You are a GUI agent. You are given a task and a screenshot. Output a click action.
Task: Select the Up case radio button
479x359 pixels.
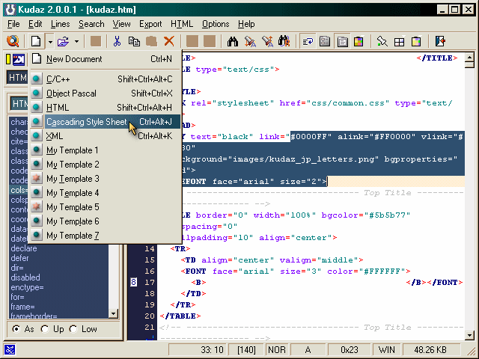click(x=45, y=329)
